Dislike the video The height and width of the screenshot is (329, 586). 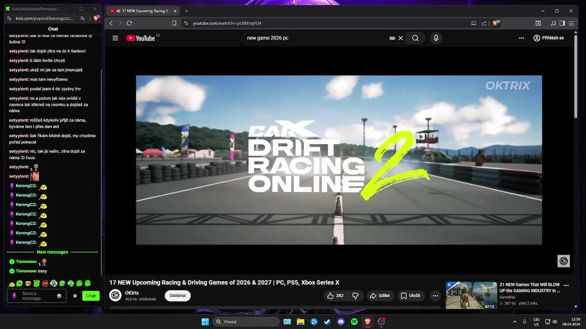coord(356,296)
